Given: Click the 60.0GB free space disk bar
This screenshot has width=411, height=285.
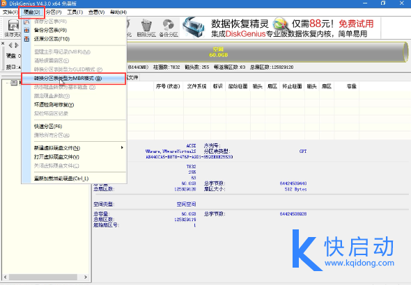Looking at the screenshot, I should 267,52.
